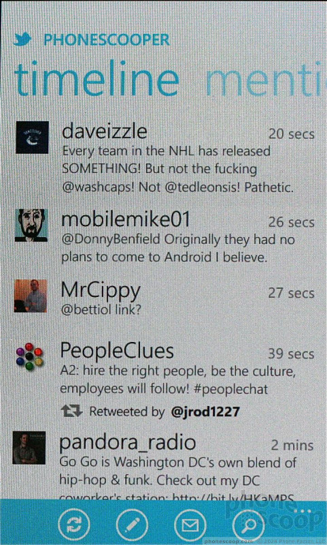Viewport: 327px width, 545px height.
Task: Open direct messages envelope icon
Action: click(x=190, y=525)
